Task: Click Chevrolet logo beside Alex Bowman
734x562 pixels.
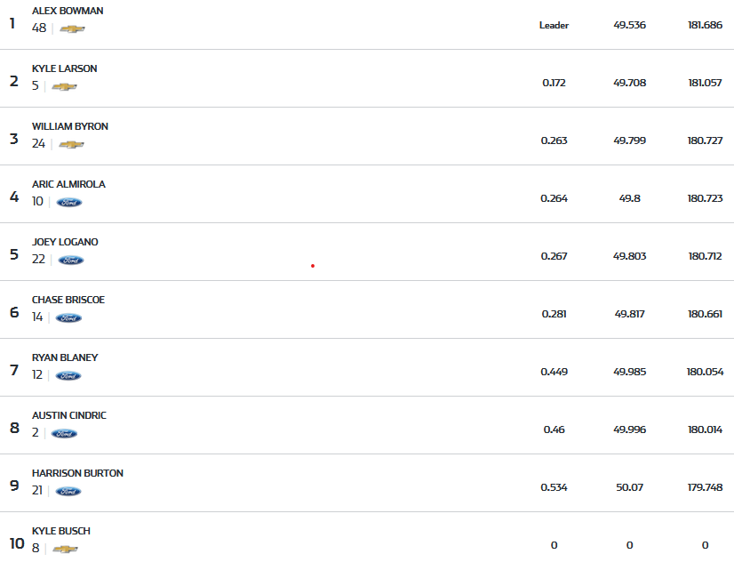Action: point(72,29)
